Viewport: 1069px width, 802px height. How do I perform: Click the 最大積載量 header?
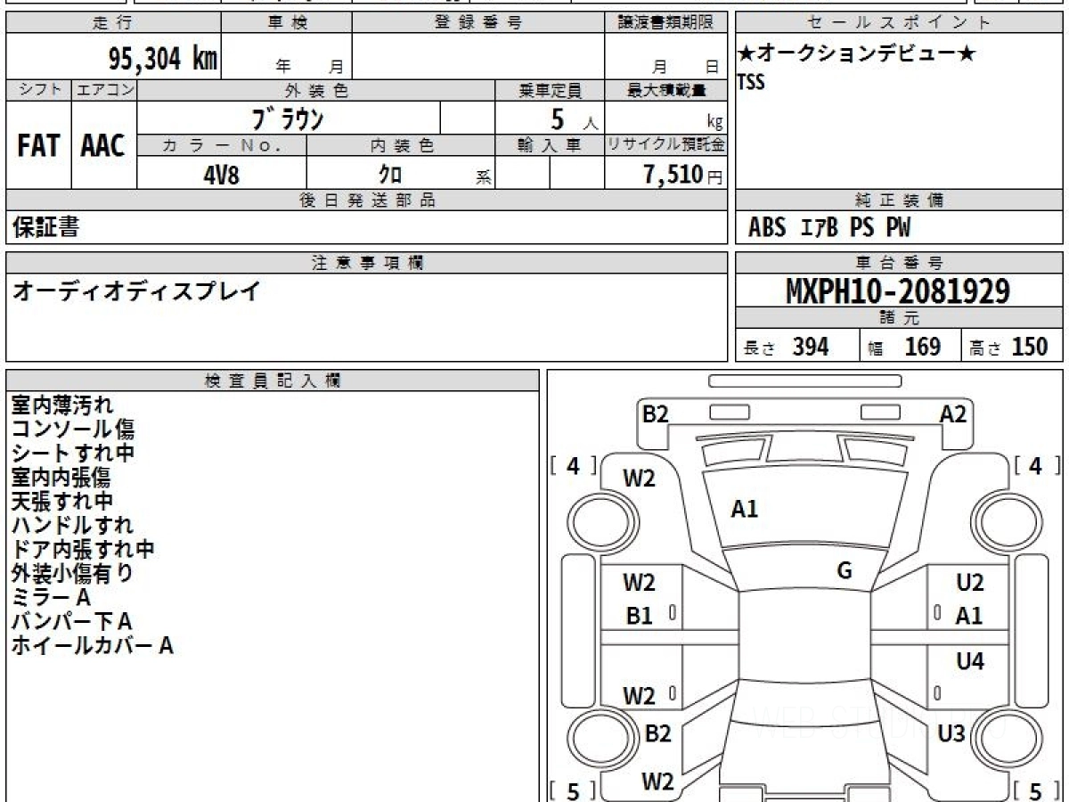pos(665,90)
